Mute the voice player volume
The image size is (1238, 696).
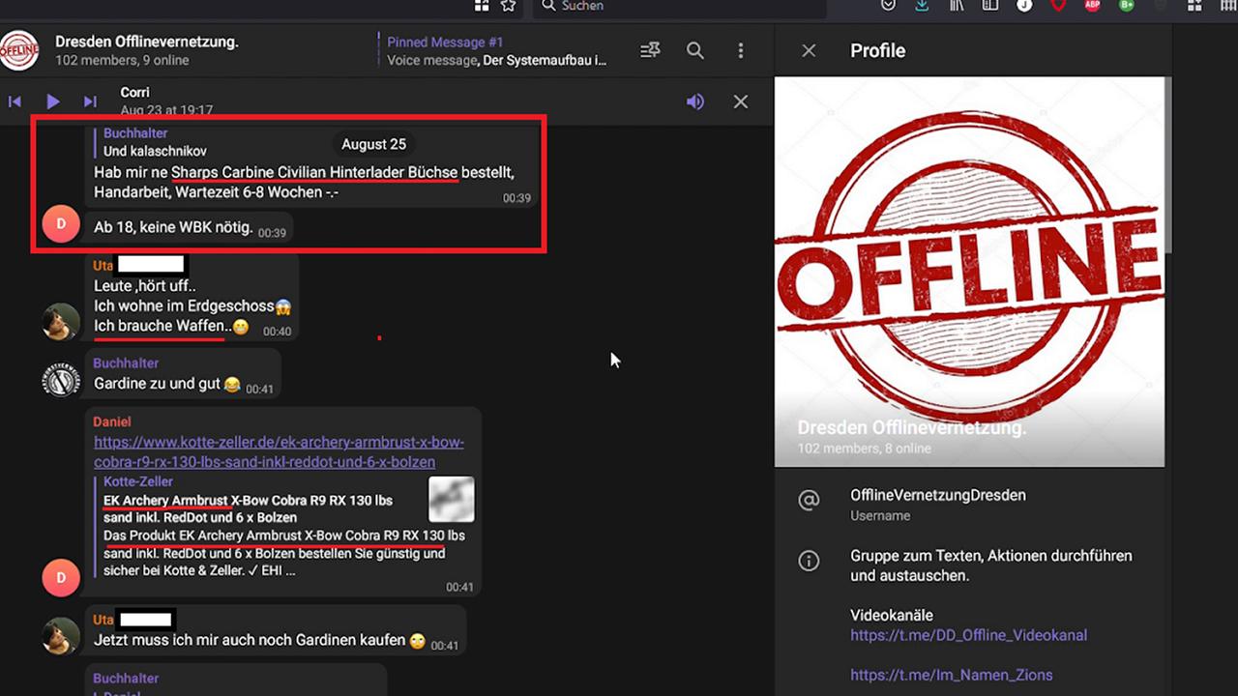695,101
